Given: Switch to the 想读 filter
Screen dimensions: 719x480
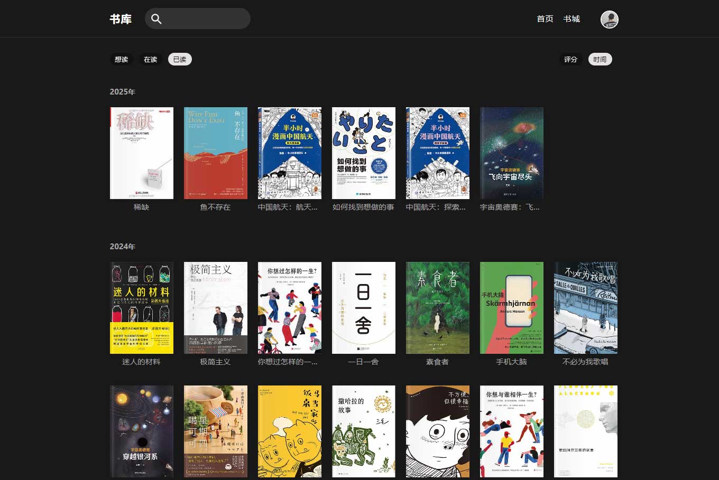Looking at the screenshot, I should click(x=122, y=60).
